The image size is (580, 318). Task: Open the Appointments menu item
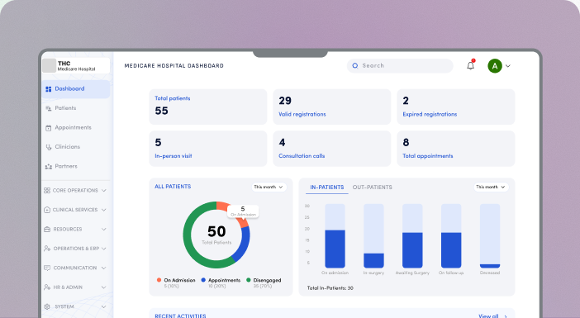click(76, 128)
